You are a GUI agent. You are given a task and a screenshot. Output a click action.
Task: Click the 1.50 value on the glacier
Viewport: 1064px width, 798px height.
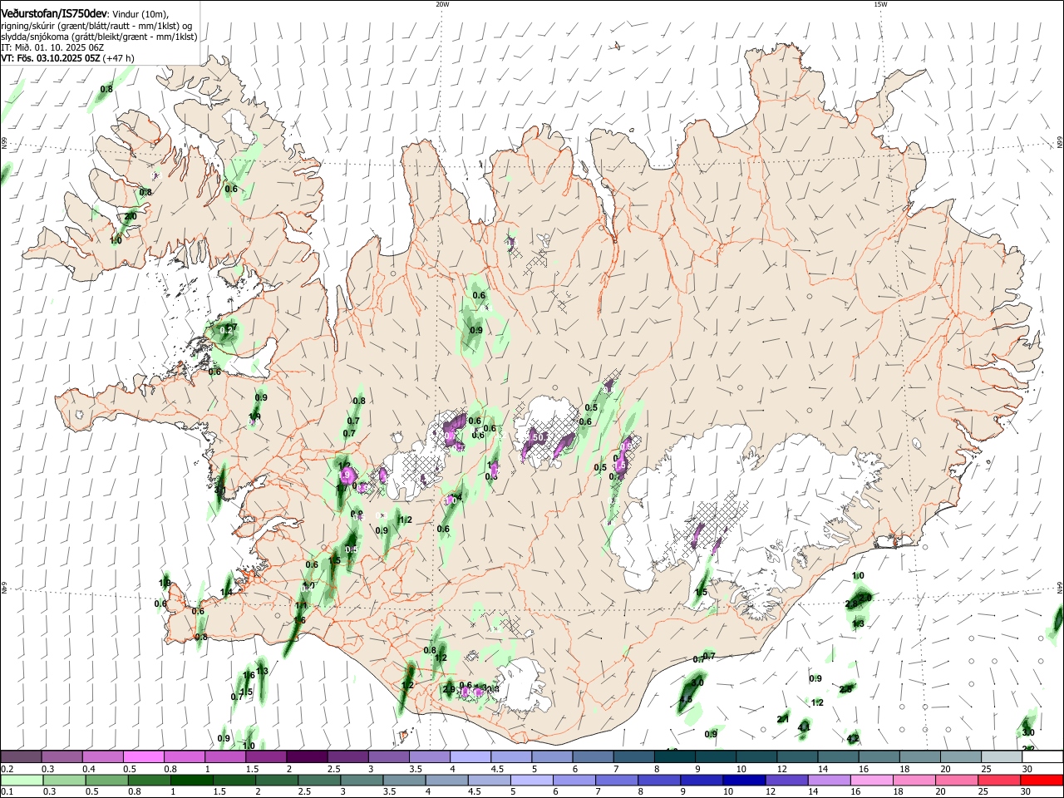[x=536, y=437]
